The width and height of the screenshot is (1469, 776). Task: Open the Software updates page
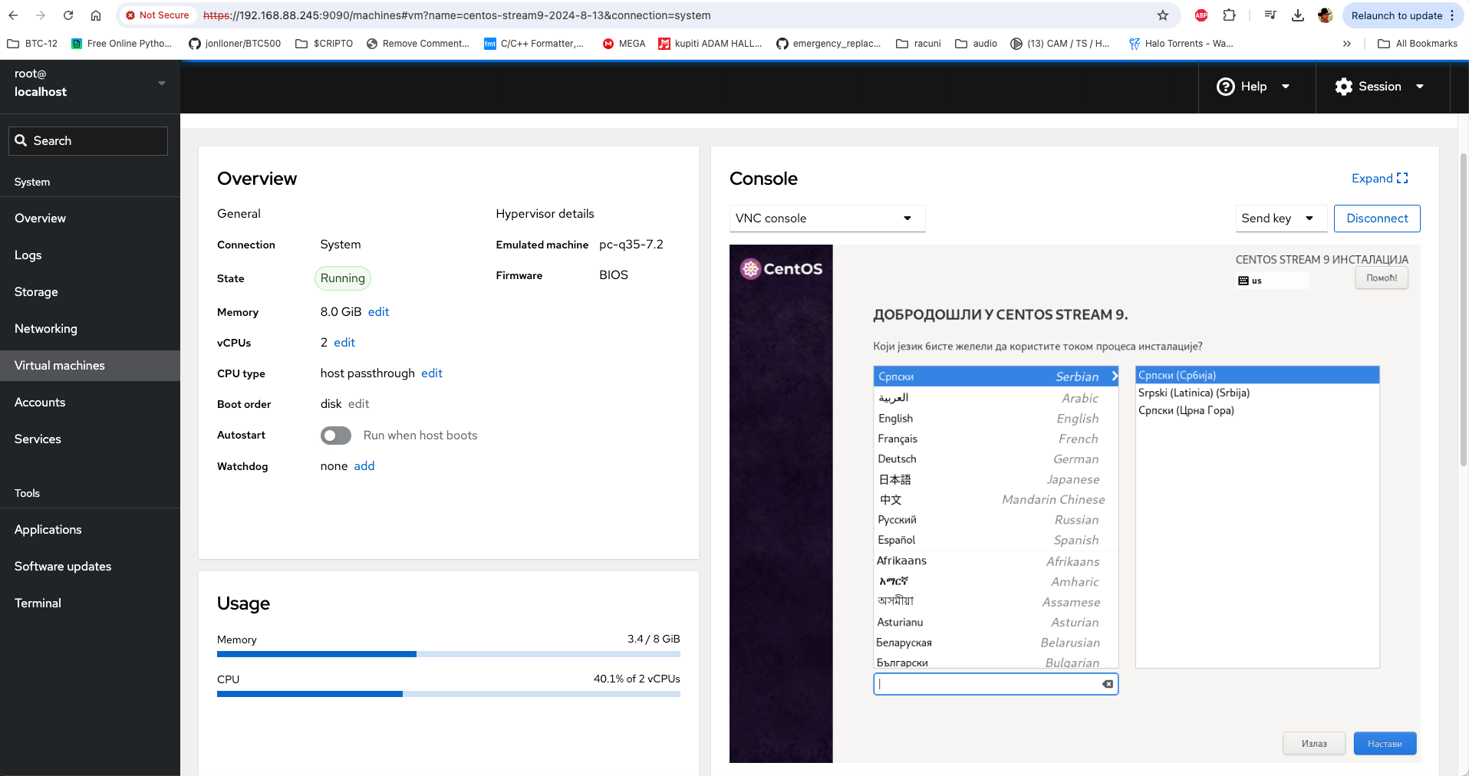click(x=90, y=567)
